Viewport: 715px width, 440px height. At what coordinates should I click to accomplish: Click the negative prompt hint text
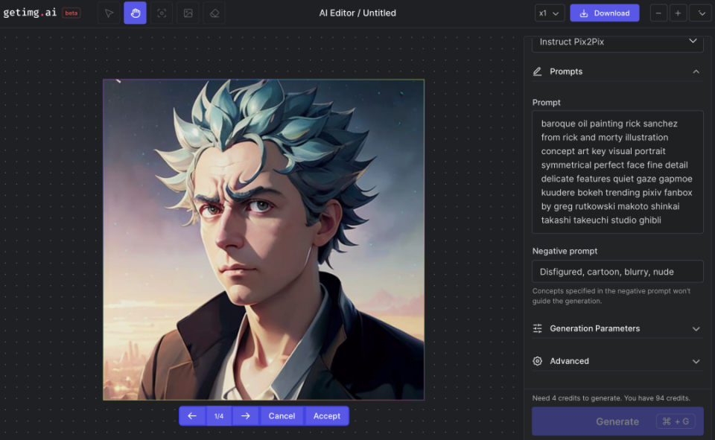point(611,296)
